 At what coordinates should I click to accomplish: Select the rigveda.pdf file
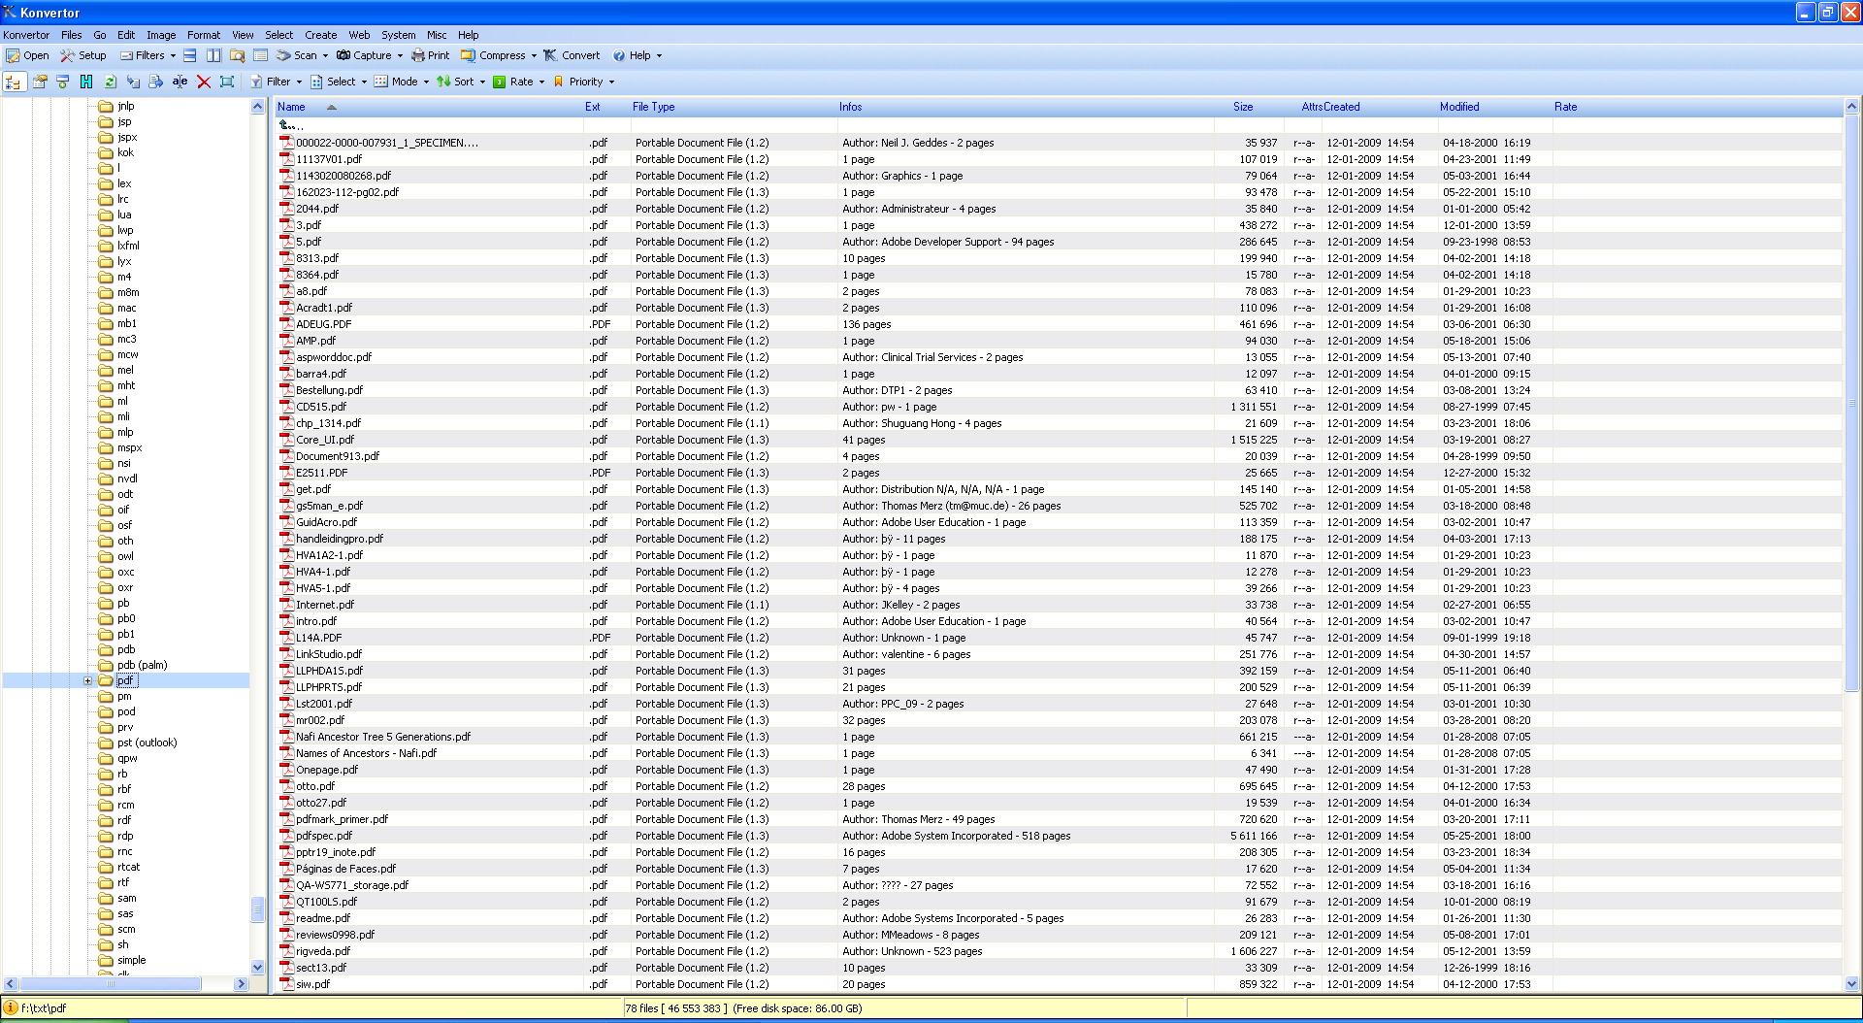[323, 951]
